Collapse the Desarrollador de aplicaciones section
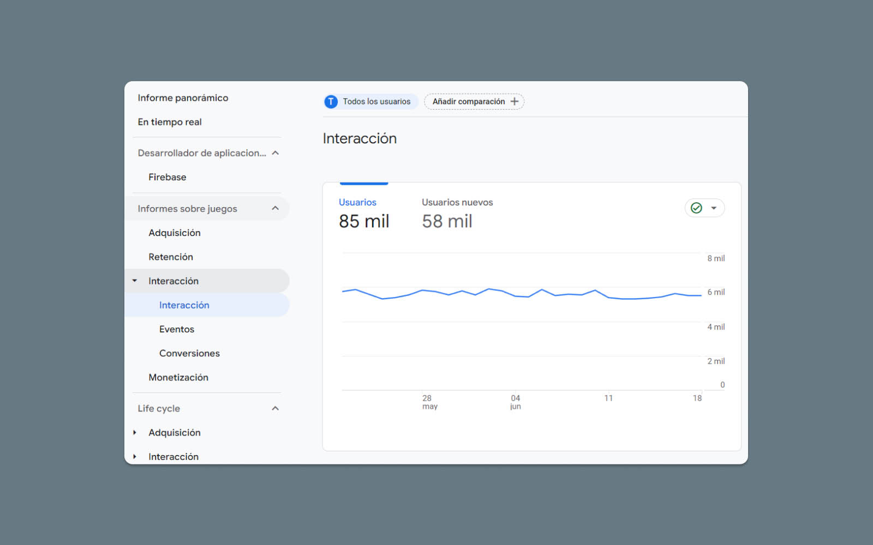873x545 pixels. click(x=276, y=153)
